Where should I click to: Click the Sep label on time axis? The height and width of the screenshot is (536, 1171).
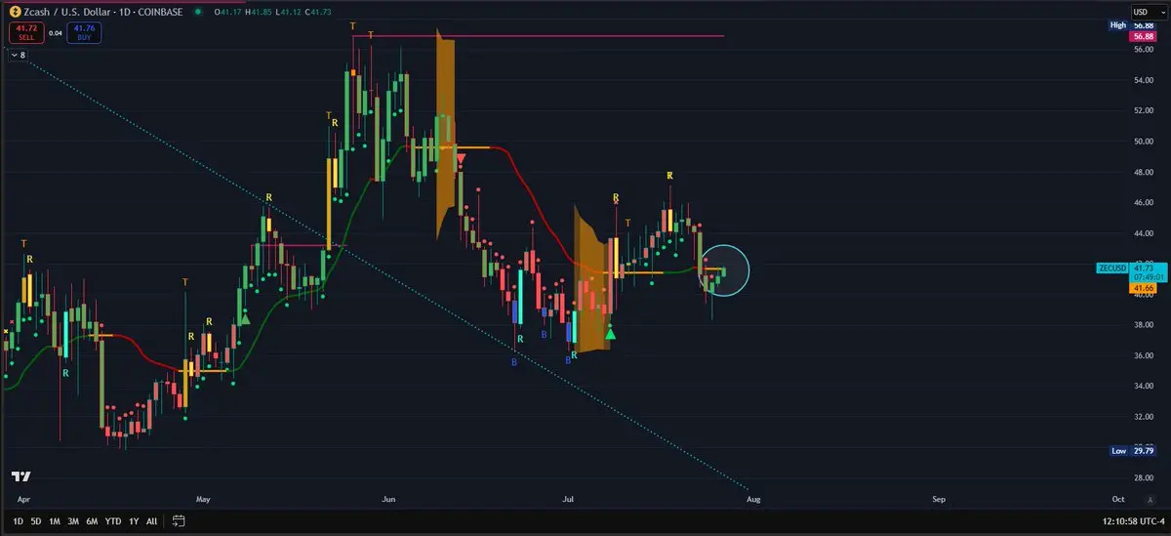point(939,498)
